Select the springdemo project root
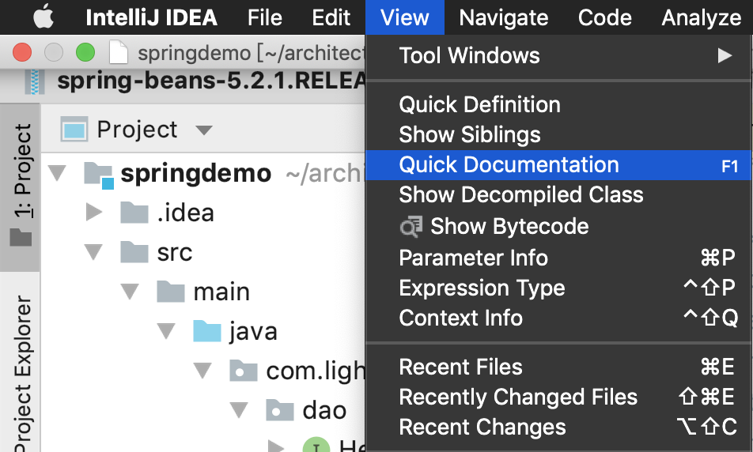The image size is (753, 452). tap(196, 173)
